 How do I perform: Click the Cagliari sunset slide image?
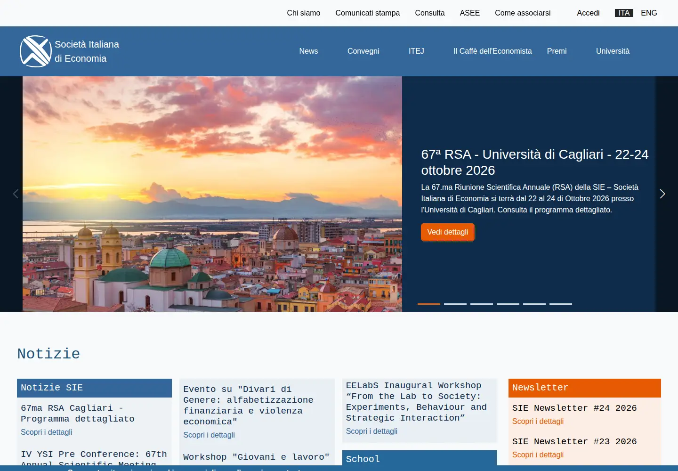click(212, 194)
